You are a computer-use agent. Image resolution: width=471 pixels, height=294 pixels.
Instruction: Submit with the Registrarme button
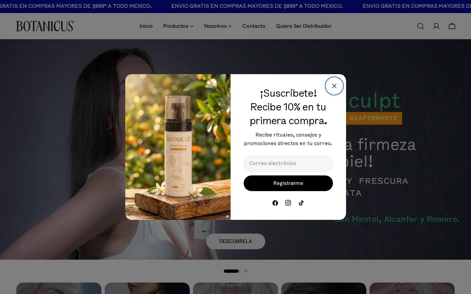tap(288, 183)
